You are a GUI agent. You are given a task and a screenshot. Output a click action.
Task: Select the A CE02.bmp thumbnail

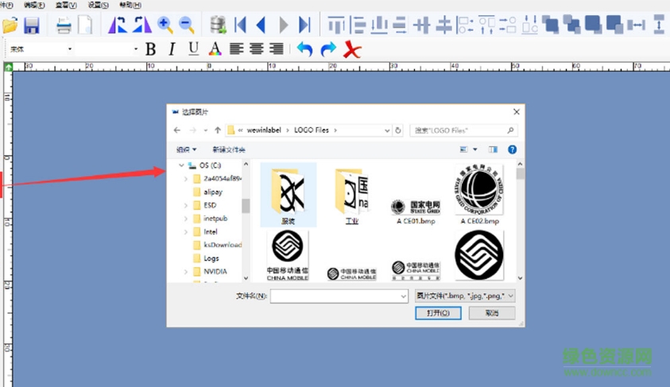[479, 195]
